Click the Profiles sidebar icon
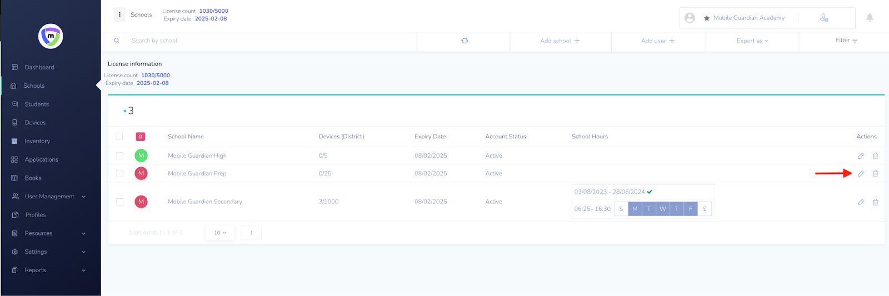The height and width of the screenshot is (296, 889). (x=14, y=215)
